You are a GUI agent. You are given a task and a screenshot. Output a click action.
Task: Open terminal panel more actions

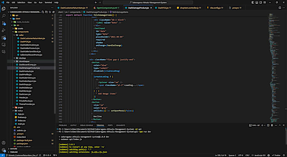click(276, 125)
